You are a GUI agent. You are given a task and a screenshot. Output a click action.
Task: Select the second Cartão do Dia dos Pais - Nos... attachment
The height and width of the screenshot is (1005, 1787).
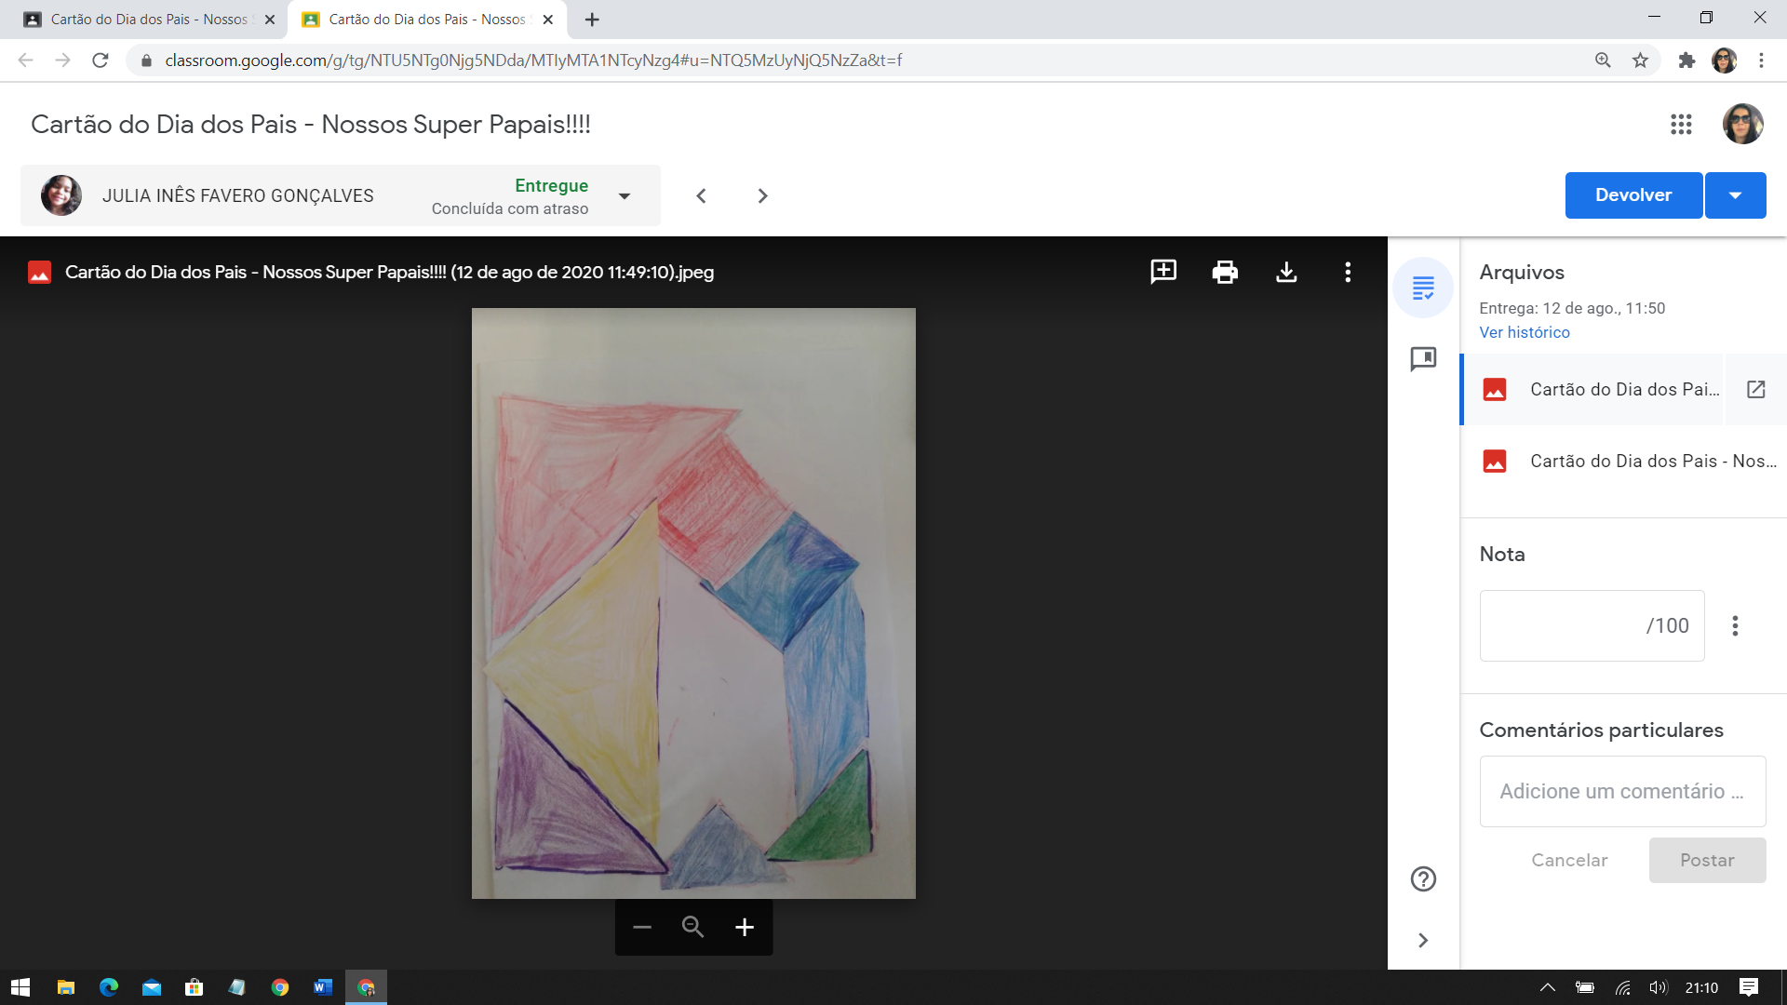pyautogui.click(x=1624, y=461)
